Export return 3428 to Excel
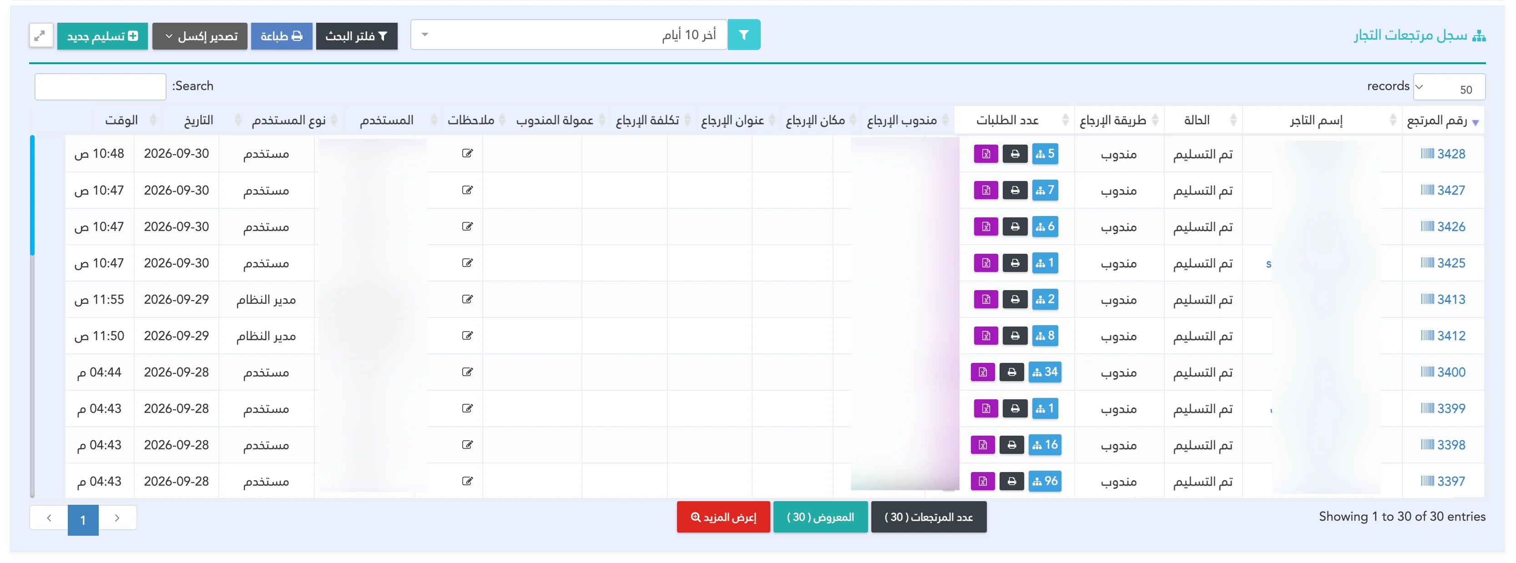Image resolution: width=1516 pixels, height=563 pixels. click(986, 154)
